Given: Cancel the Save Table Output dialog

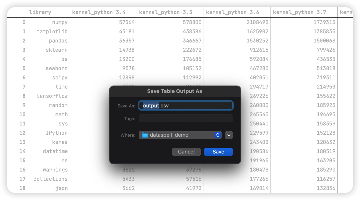Looking at the screenshot, I should coord(186,152).
